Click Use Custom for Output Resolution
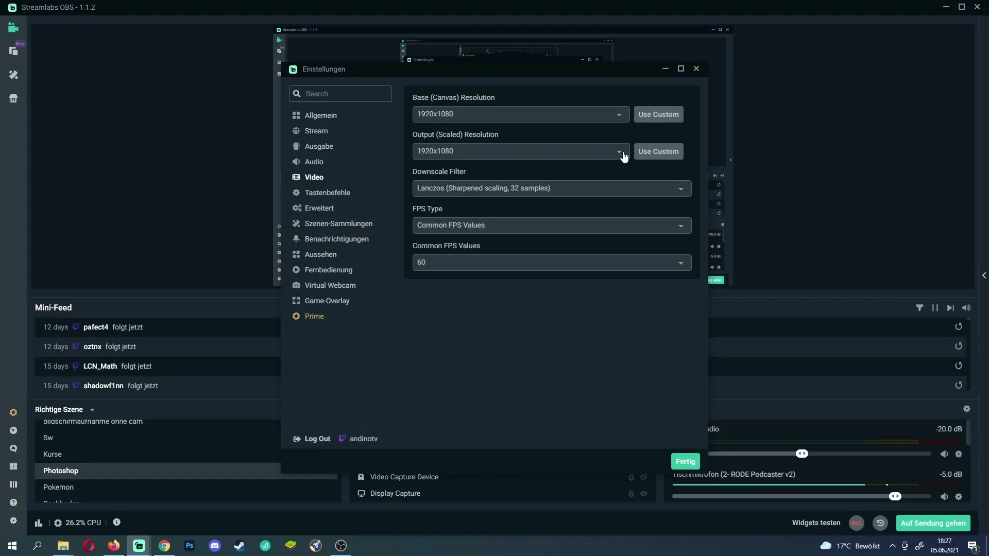The width and height of the screenshot is (989, 556). click(x=658, y=151)
